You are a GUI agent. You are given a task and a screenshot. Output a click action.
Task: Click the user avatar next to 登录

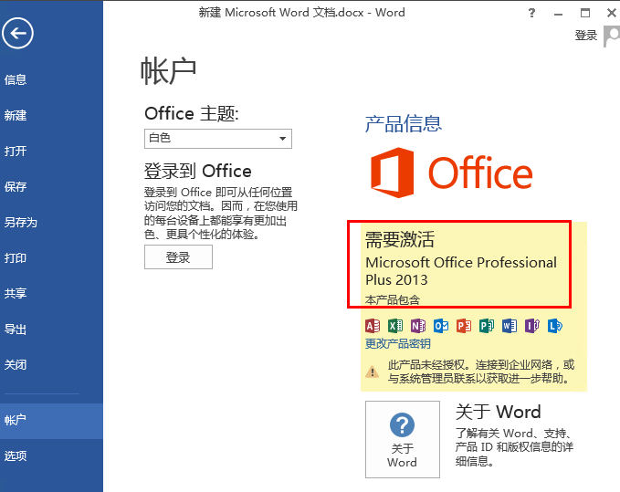(611, 37)
